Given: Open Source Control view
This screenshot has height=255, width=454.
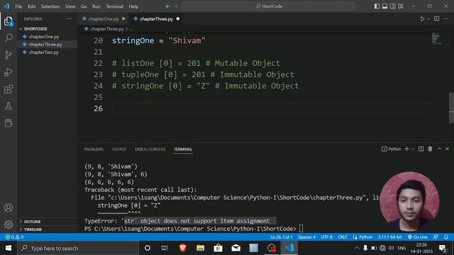Looking at the screenshot, I should click(x=9, y=55).
